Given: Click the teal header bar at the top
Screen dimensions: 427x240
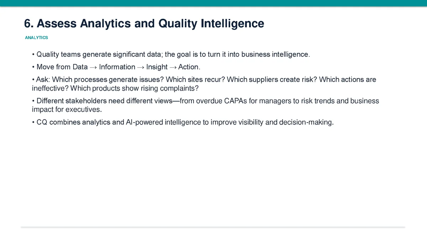Looking at the screenshot, I should click(x=213, y=3).
